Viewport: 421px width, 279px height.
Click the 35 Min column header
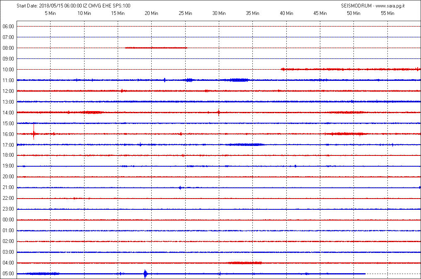coord(252,13)
